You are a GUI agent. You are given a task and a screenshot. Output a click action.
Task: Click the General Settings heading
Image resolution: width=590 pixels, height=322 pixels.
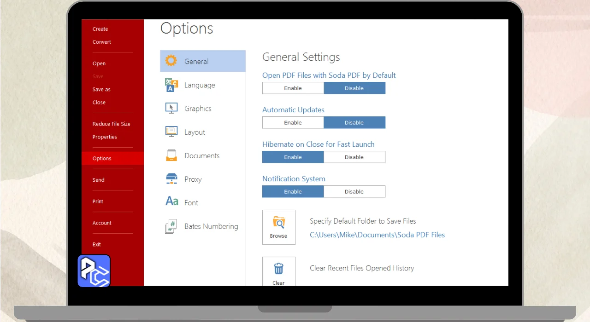301,57
